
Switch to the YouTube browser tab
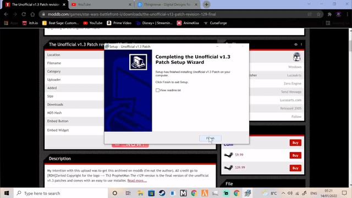pyautogui.click(x=101, y=4)
